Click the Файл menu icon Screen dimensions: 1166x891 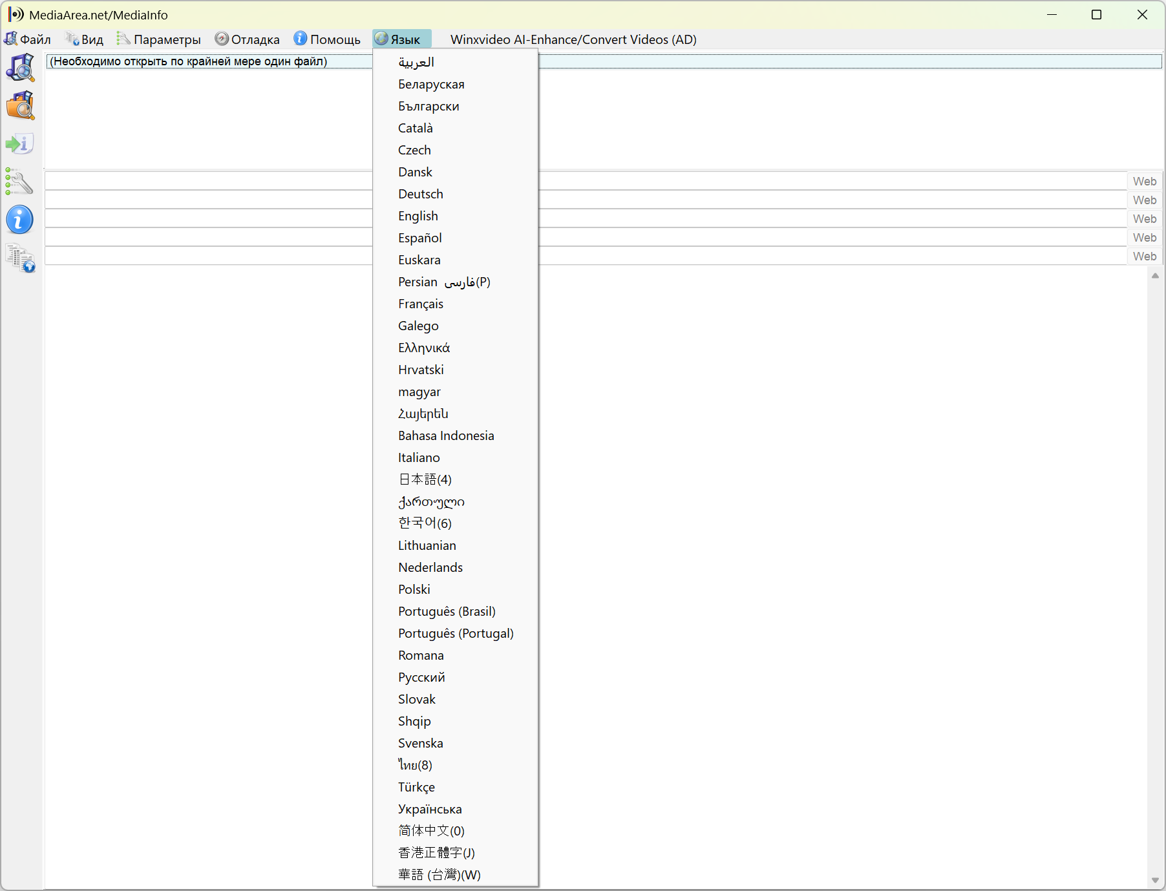click(x=11, y=39)
